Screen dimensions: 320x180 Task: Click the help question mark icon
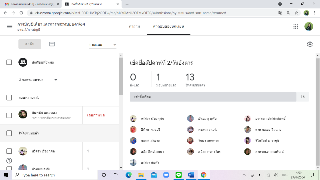click(x=9, y=160)
